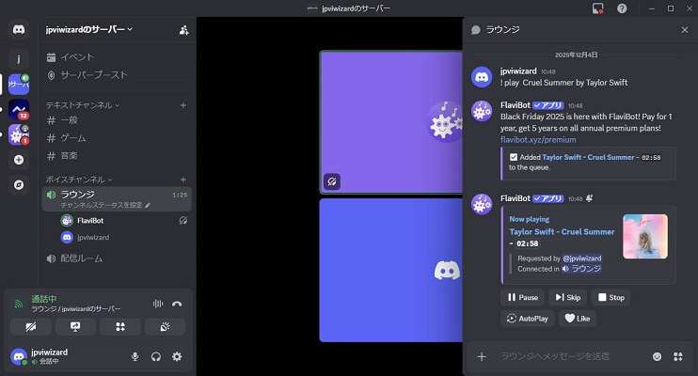698x376 pixels.
Task: Create voice channel plus next to ボイスチャンネル
Action: click(182, 180)
